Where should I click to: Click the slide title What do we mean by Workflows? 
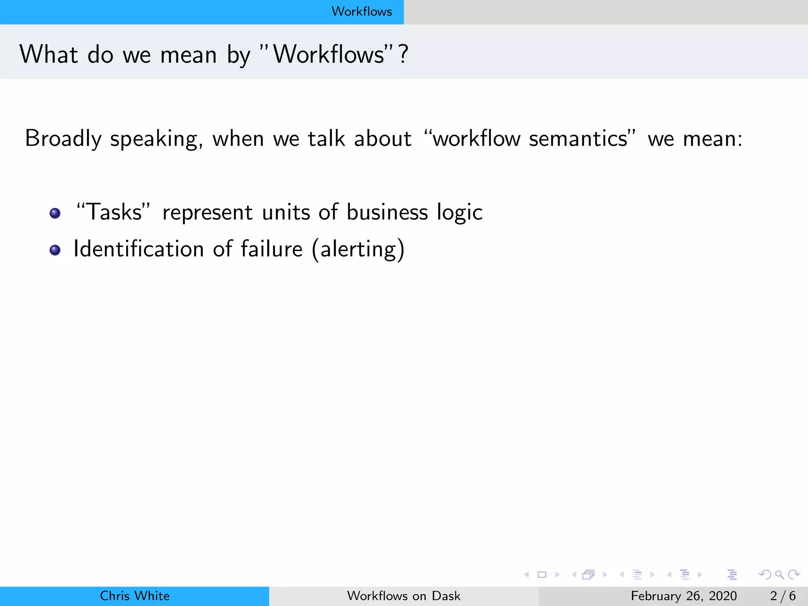214,54
